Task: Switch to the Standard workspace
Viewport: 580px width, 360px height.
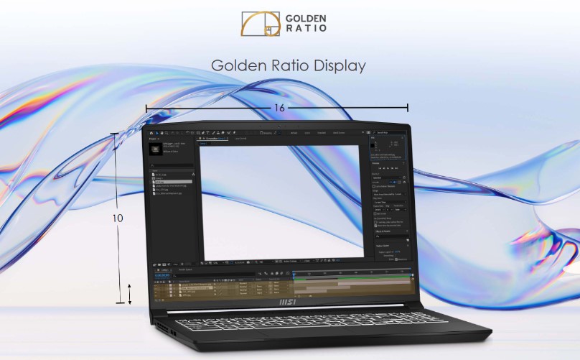Action: 322,133
